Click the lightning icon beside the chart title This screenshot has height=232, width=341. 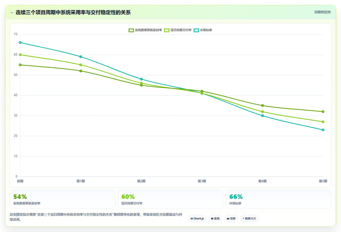(12, 13)
